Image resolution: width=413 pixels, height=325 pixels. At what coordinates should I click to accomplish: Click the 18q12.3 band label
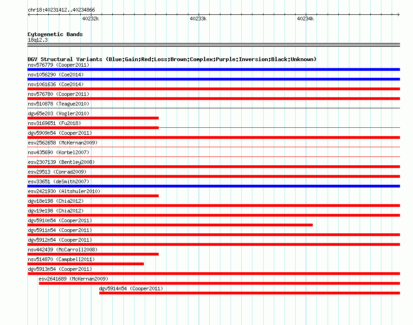[38, 40]
